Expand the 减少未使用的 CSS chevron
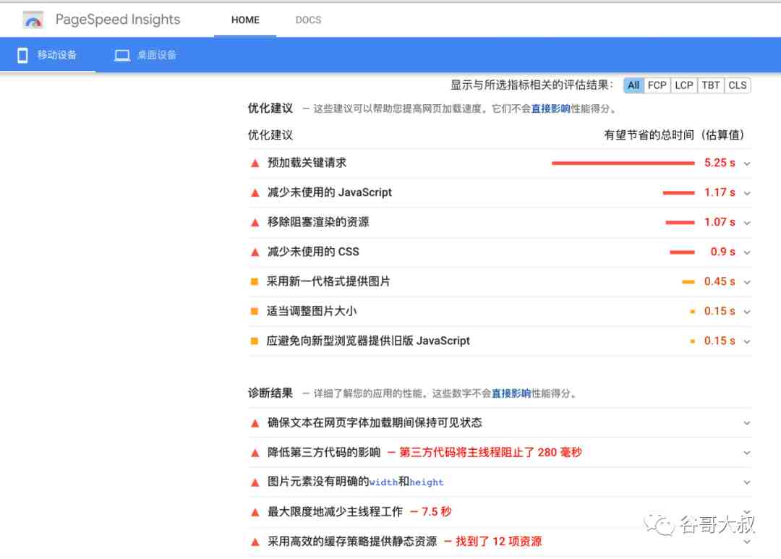 click(746, 252)
